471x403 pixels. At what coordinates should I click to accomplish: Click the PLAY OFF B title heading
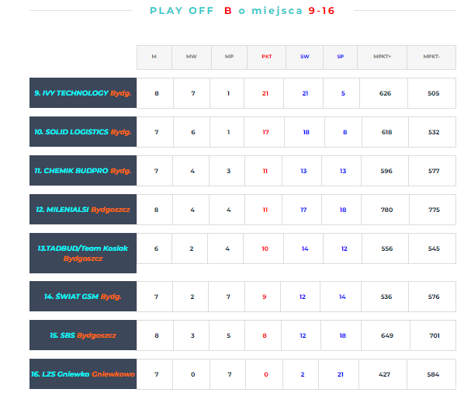[x=242, y=11]
